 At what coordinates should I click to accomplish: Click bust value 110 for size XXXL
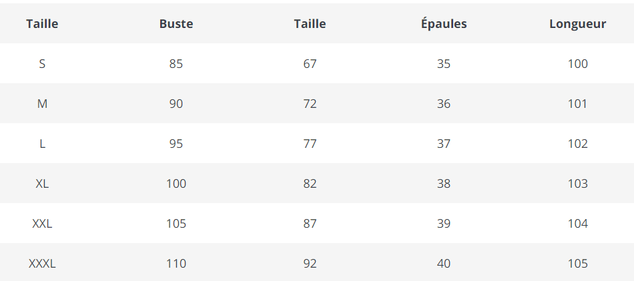(176, 264)
